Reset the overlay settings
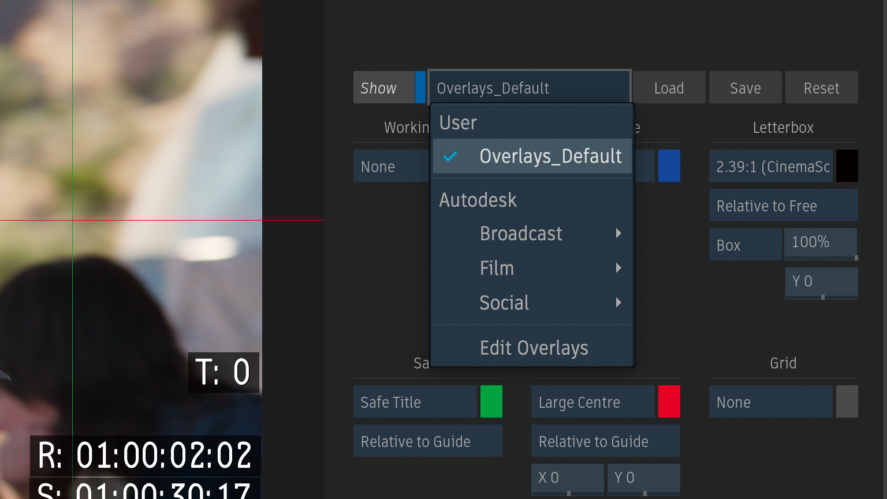887x499 pixels. click(x=821, y=88)
